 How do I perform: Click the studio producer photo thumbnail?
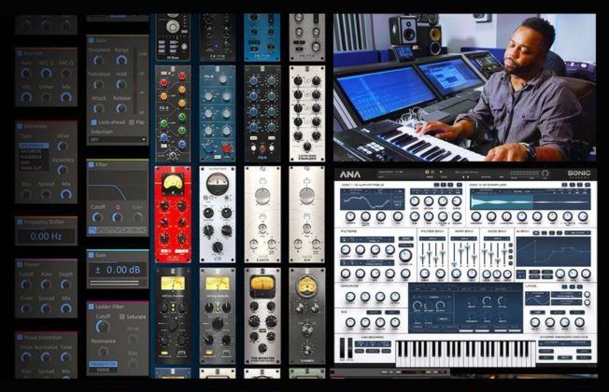tap(464, 88)
